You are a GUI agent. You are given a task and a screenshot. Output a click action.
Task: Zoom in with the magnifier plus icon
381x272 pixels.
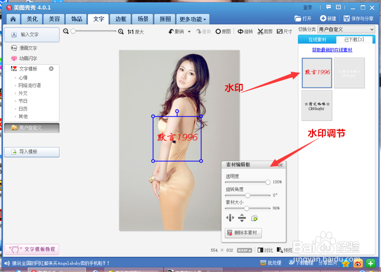coord(121,32)
